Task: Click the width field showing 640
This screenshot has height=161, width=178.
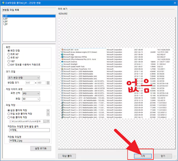Action: pos(30,83)
